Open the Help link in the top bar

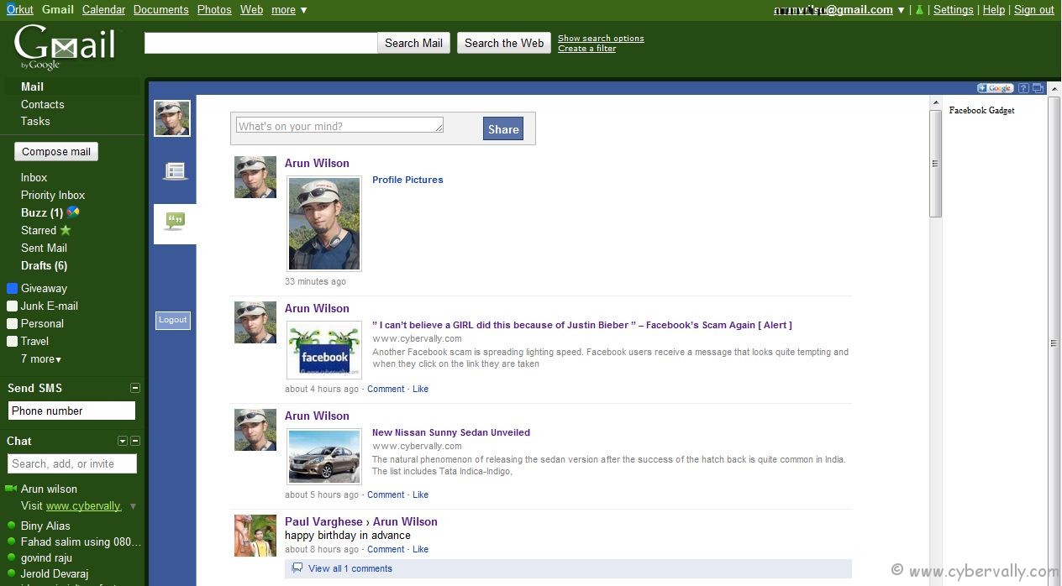994,10
